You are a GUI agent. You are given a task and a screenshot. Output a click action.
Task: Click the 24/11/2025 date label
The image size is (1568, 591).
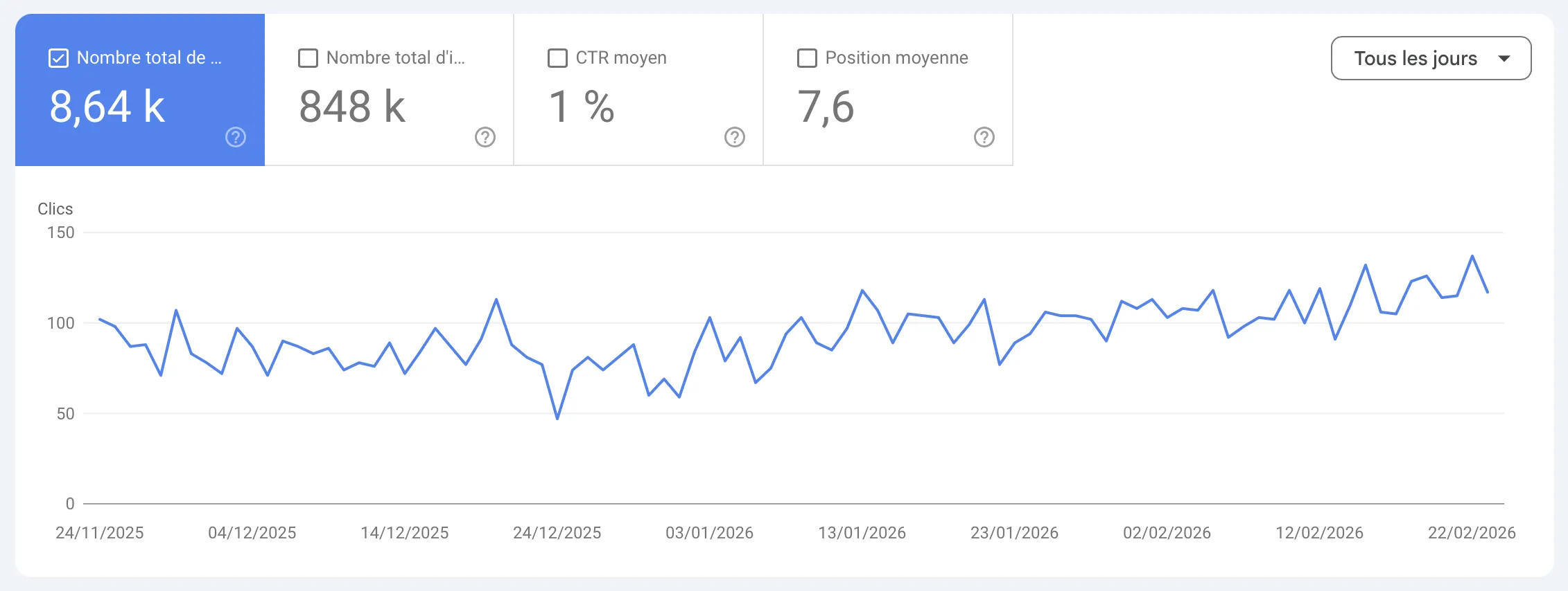[x=100, y=533]
